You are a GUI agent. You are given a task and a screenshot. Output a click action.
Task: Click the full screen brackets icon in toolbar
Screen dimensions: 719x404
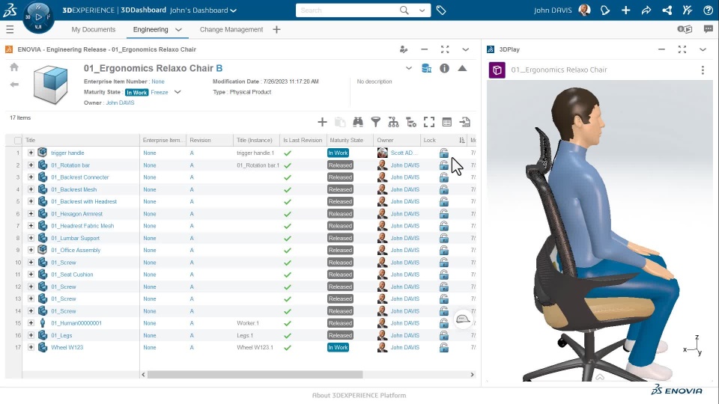pos(429,122)
